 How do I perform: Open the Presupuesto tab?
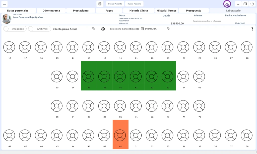(x=194, y=10)
